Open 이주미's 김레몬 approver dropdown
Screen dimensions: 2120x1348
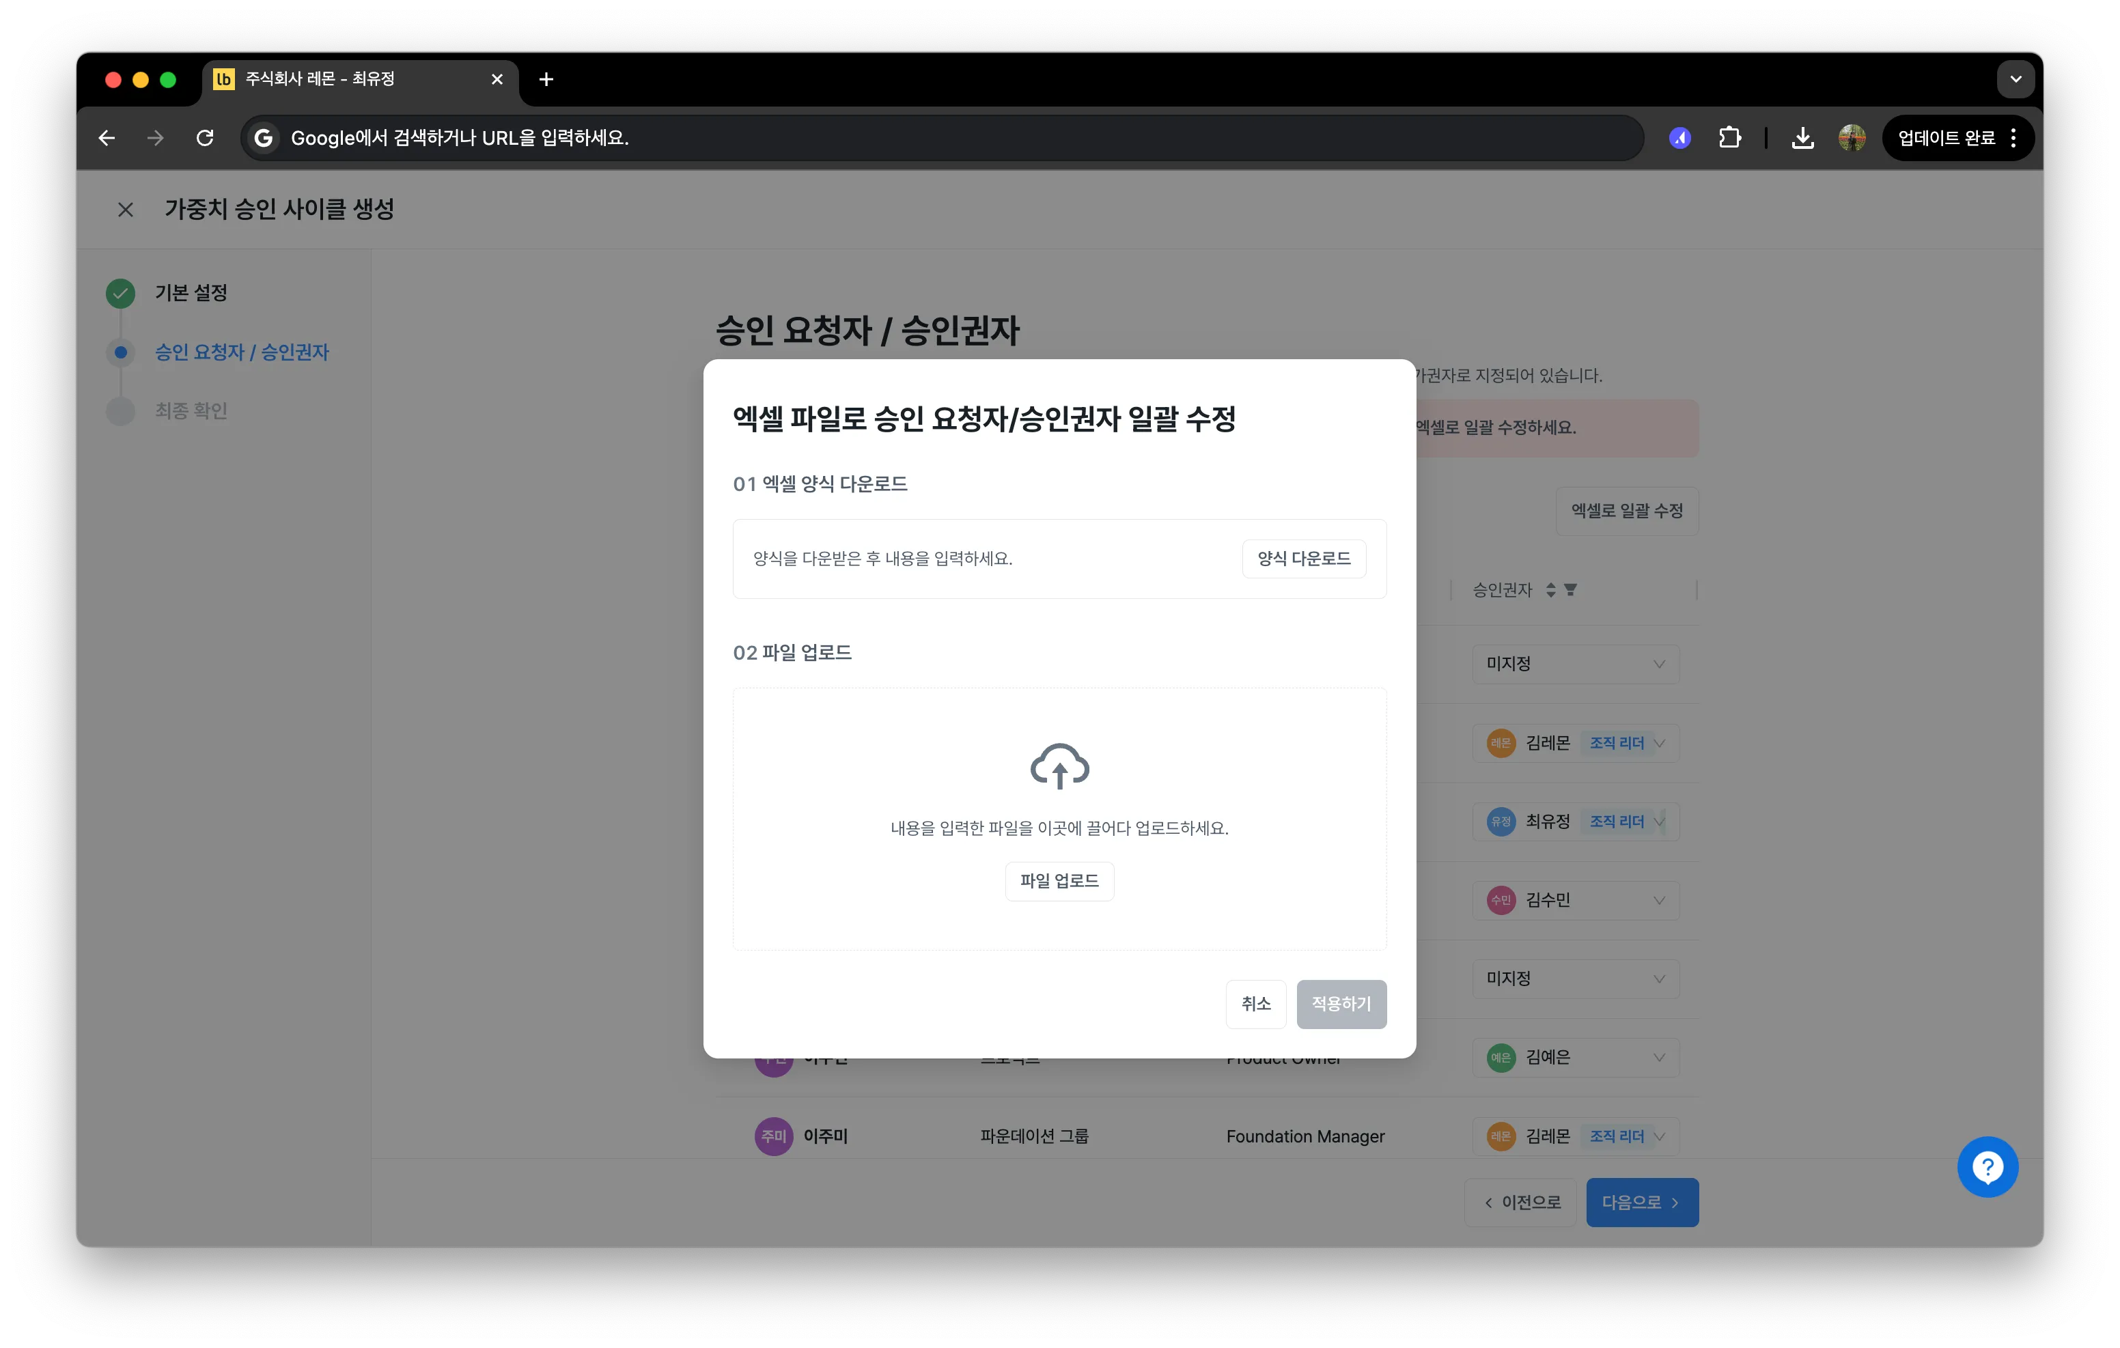(1576, 1136)
